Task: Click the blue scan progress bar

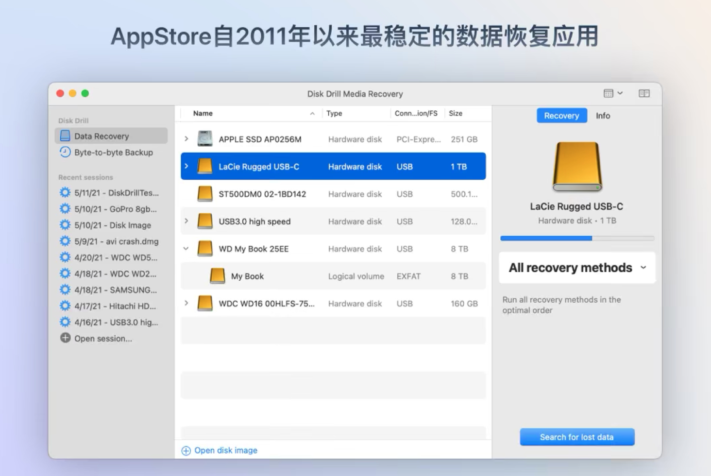Action: click(545, 238)
